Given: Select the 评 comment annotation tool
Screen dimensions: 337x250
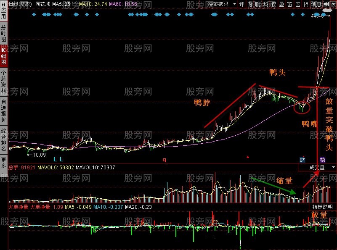Looking at the screenshot, I should click(x=241, y=3).
